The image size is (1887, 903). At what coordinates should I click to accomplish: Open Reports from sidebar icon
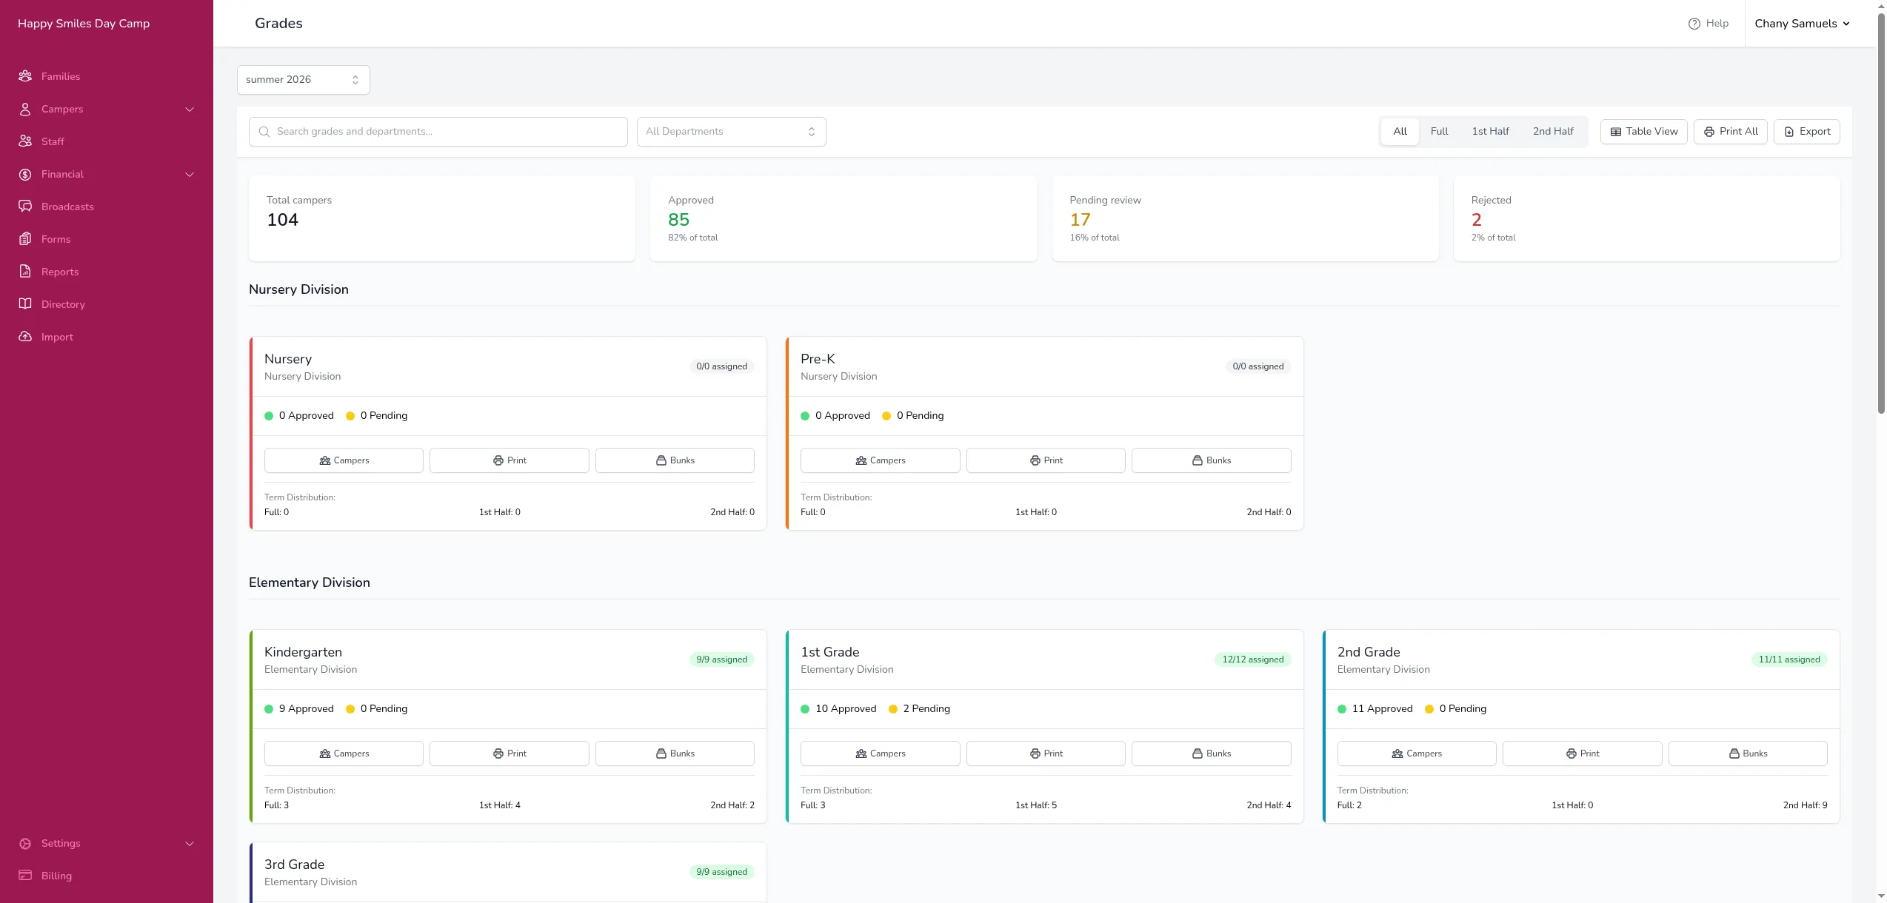tap(25, 272)
